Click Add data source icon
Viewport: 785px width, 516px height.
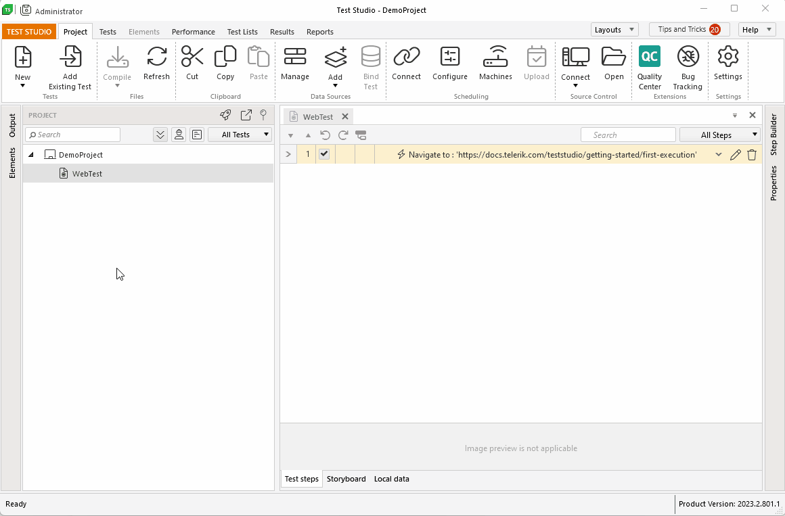coord(336,57)
